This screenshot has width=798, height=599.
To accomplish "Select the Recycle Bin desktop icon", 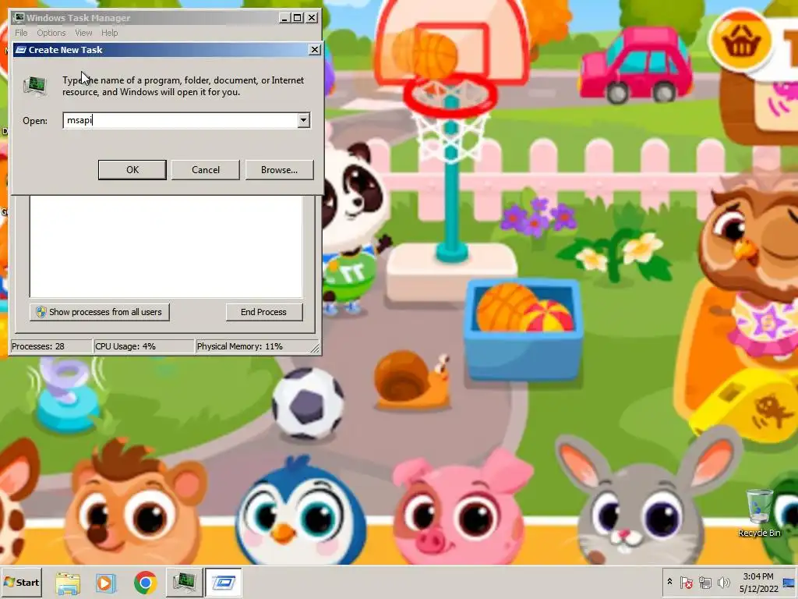I will coord(759,513).
